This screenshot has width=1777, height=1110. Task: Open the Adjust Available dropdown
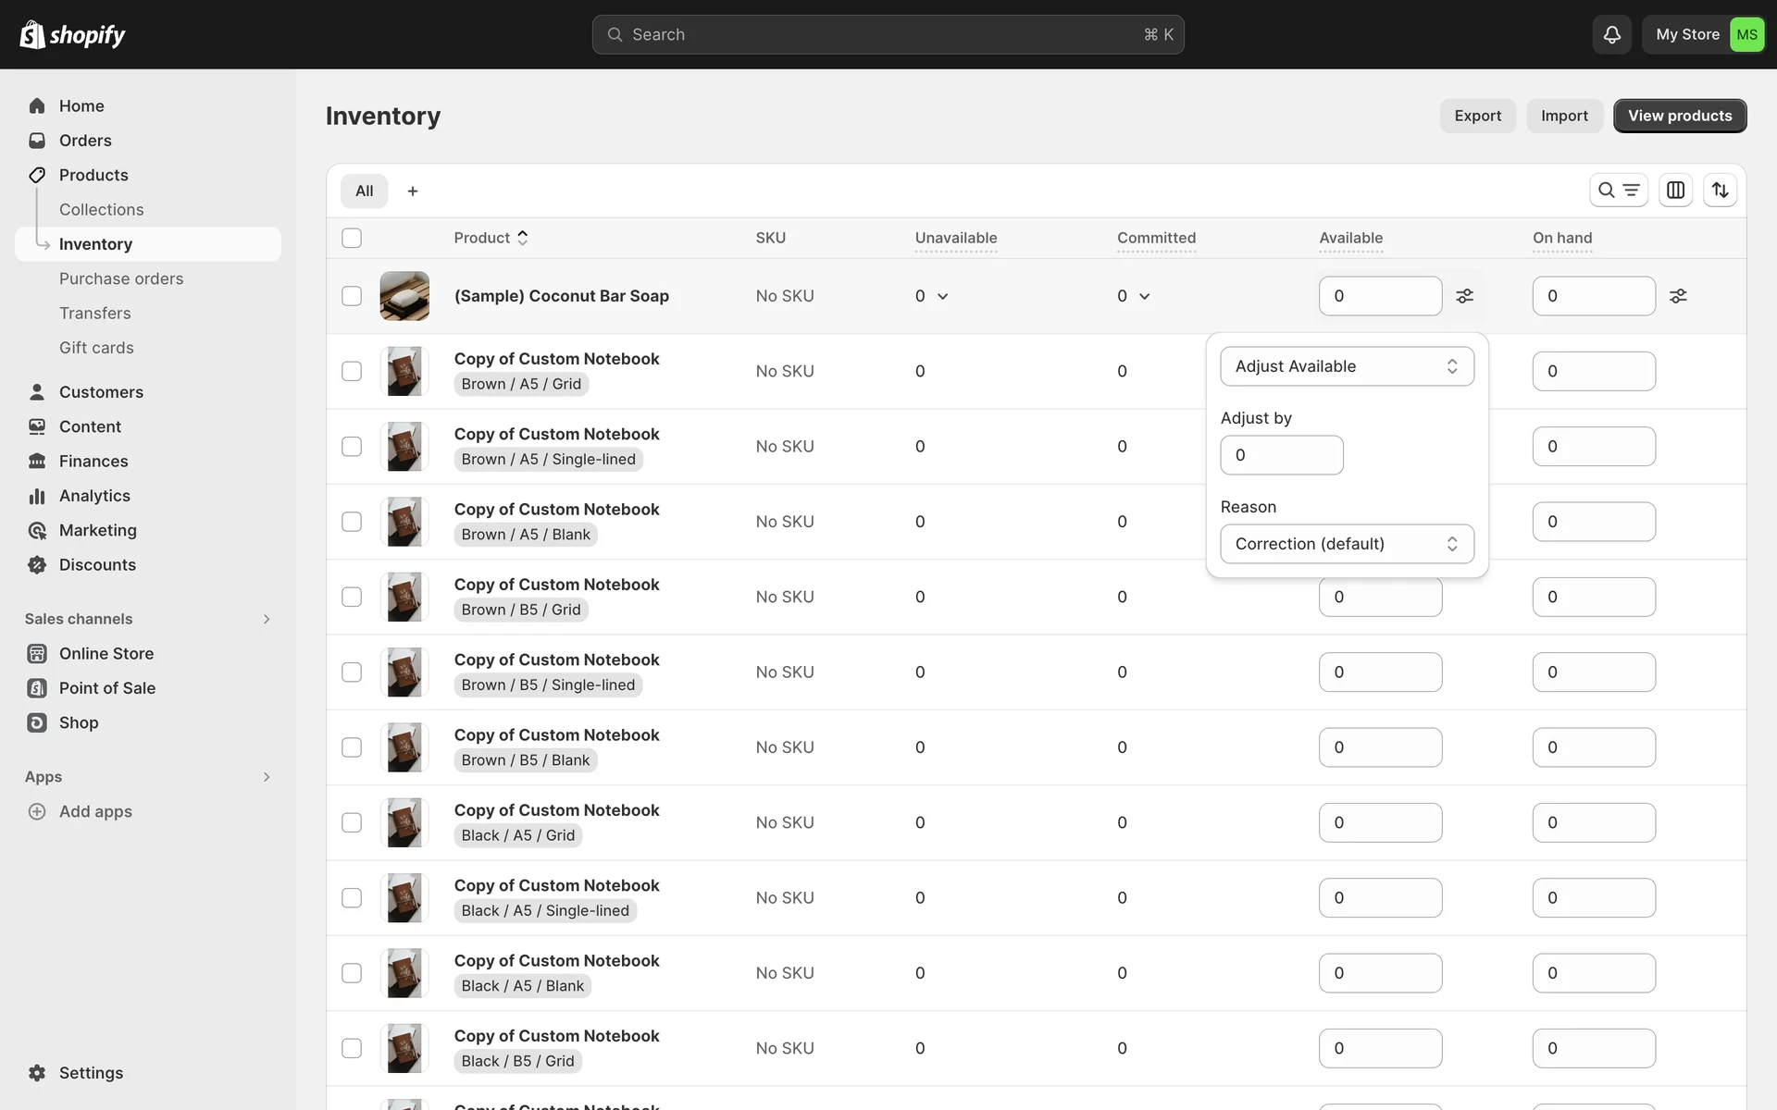pos(1347,366)
